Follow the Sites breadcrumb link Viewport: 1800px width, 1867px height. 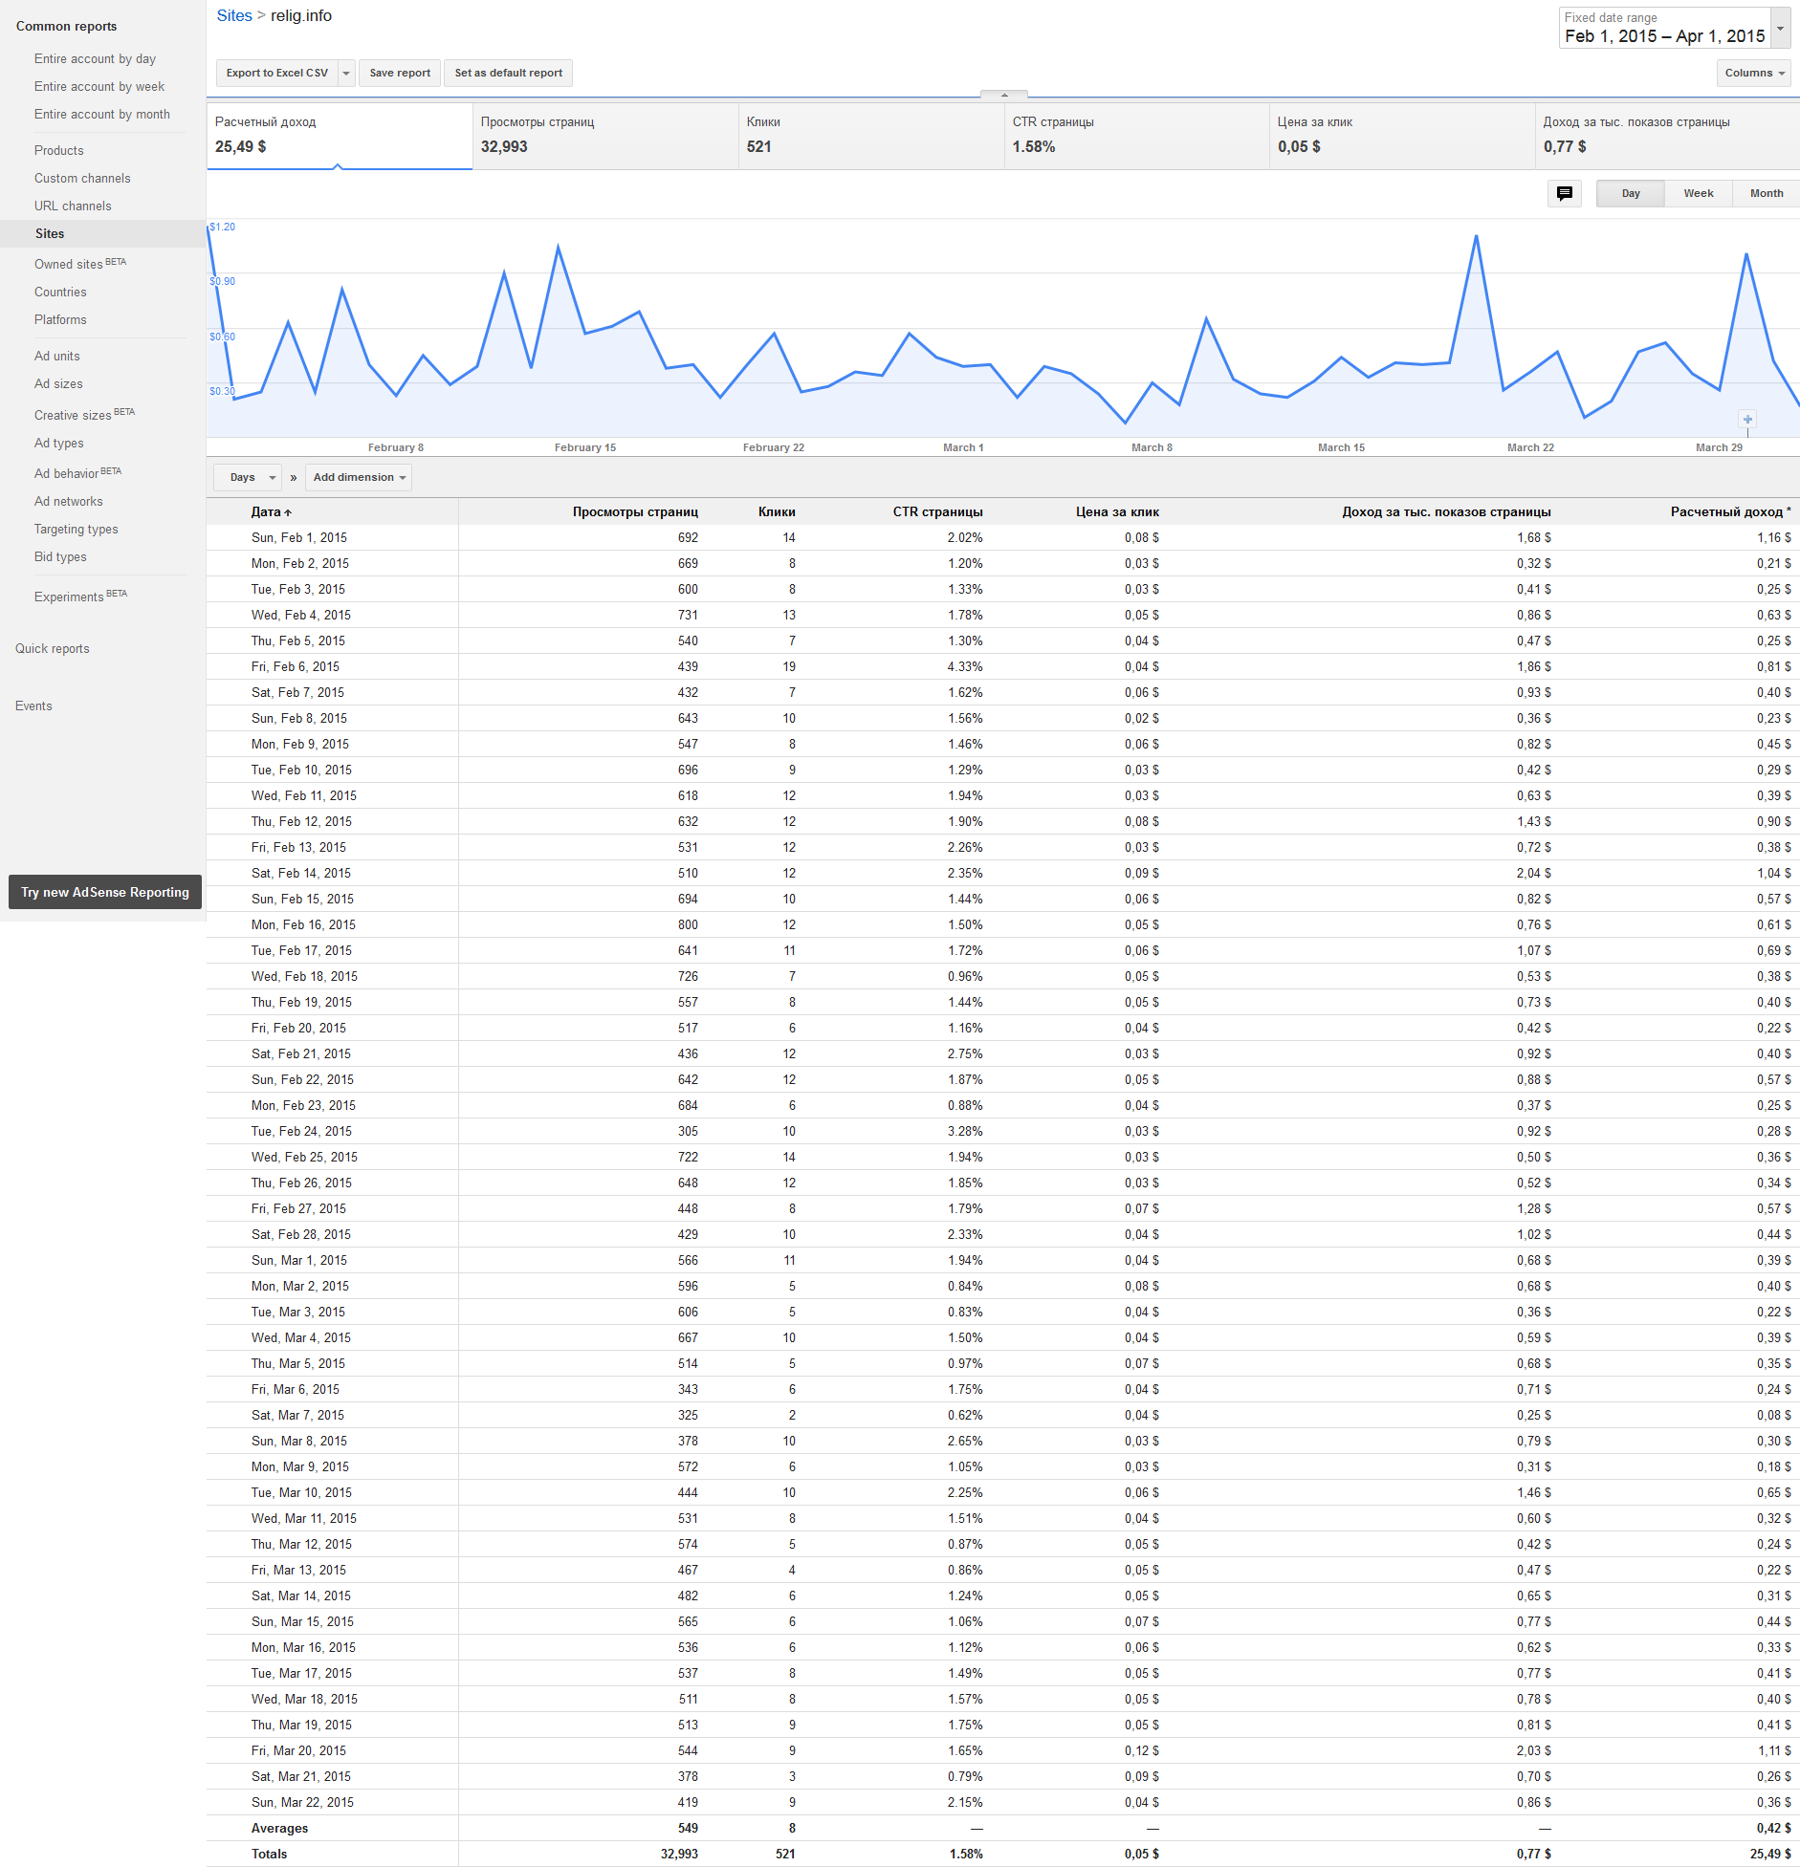click(234, 16)
